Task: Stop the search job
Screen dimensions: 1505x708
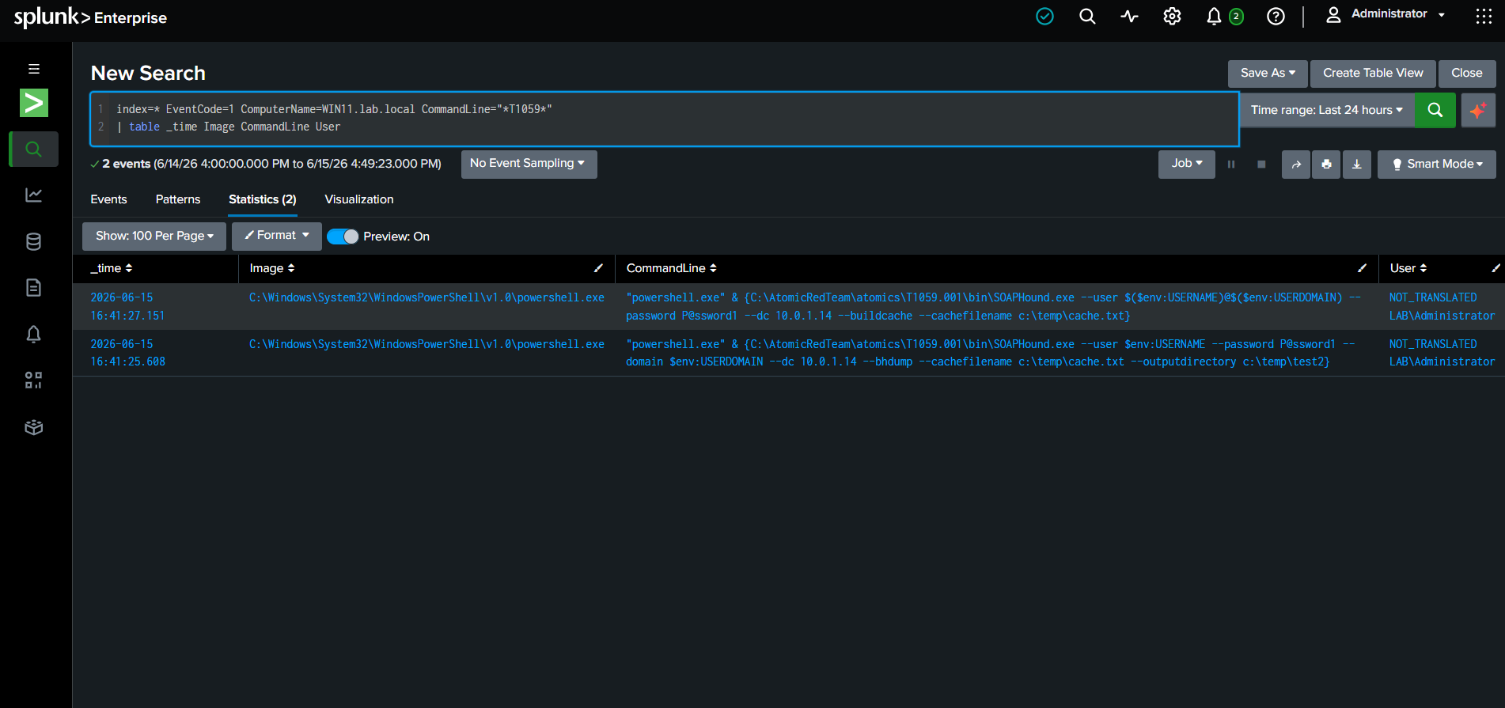Action: [1261, 165]
